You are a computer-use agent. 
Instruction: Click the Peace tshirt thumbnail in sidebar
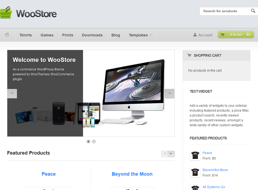pos(195,155)
